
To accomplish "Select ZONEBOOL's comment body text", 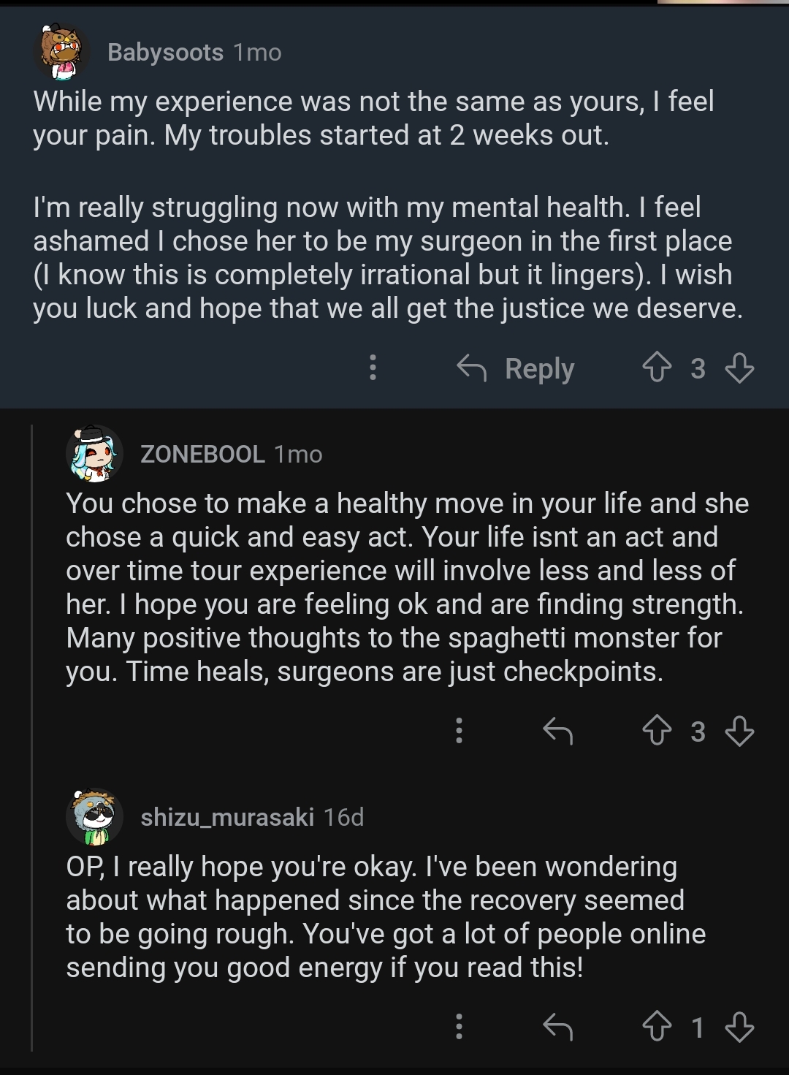I will click(405, 588).
